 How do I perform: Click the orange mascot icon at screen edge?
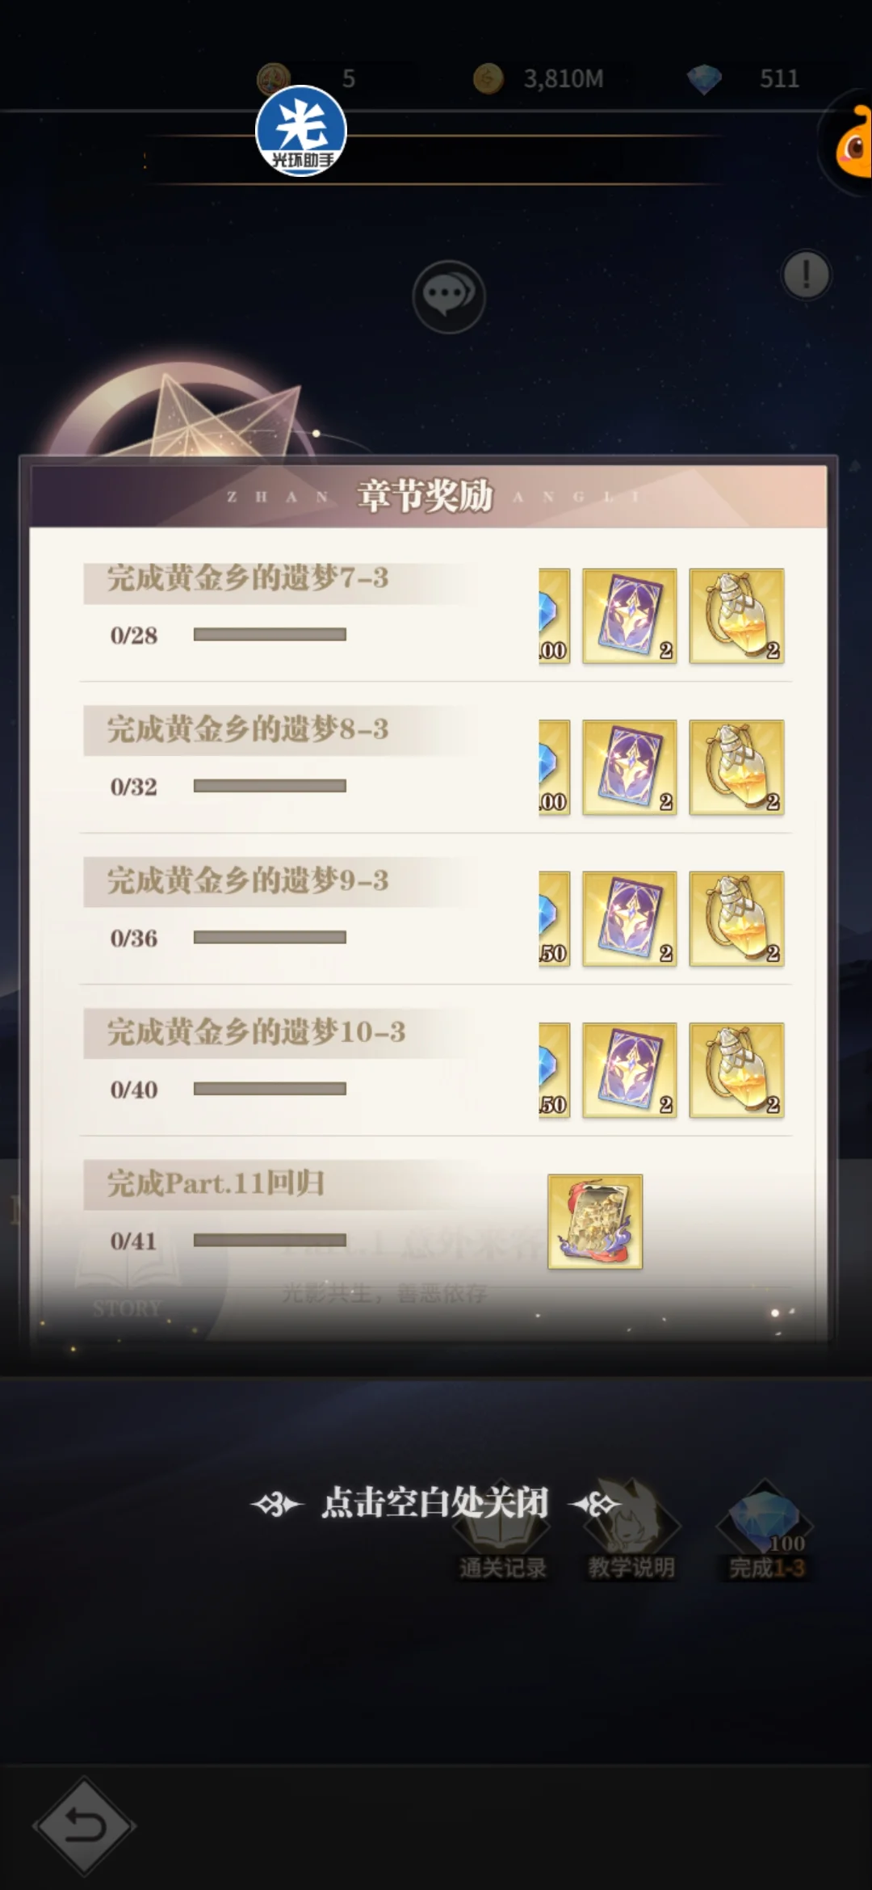point(853,142)
